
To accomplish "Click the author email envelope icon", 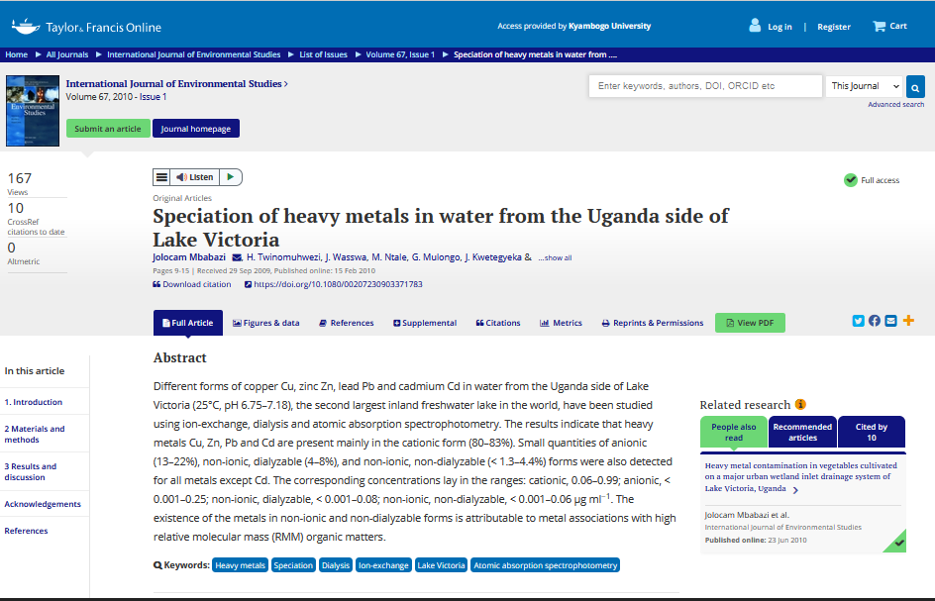I will pyautogui.click(x=236, y=257).
